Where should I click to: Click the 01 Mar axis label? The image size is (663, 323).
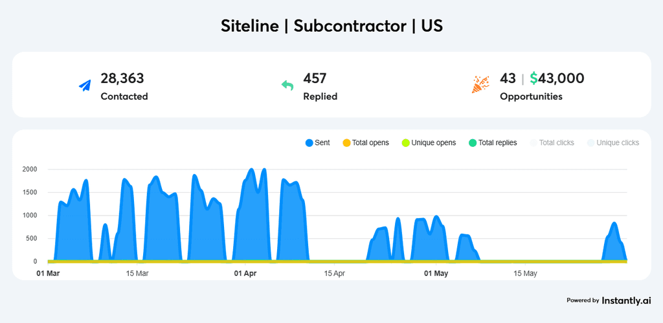48,274
